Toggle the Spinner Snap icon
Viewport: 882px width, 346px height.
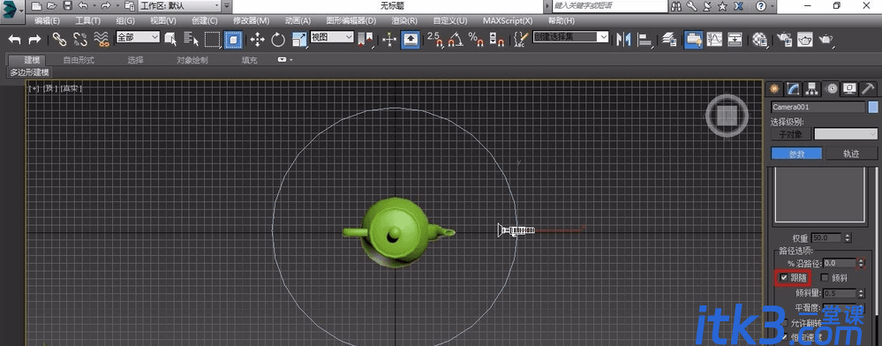tap(497, 39)
